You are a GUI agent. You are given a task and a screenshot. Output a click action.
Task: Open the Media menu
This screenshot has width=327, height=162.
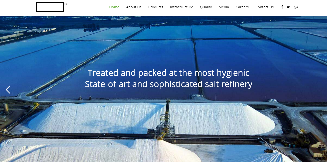[x=224, y=7]
